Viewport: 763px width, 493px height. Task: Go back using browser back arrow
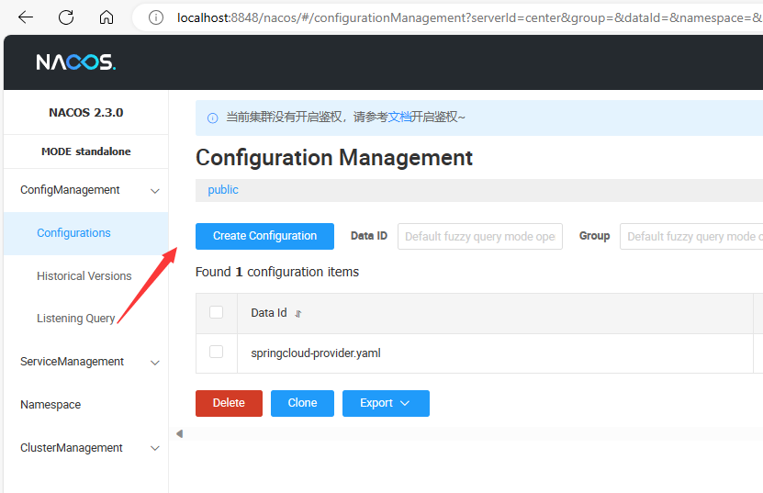(x=26, y=17)
